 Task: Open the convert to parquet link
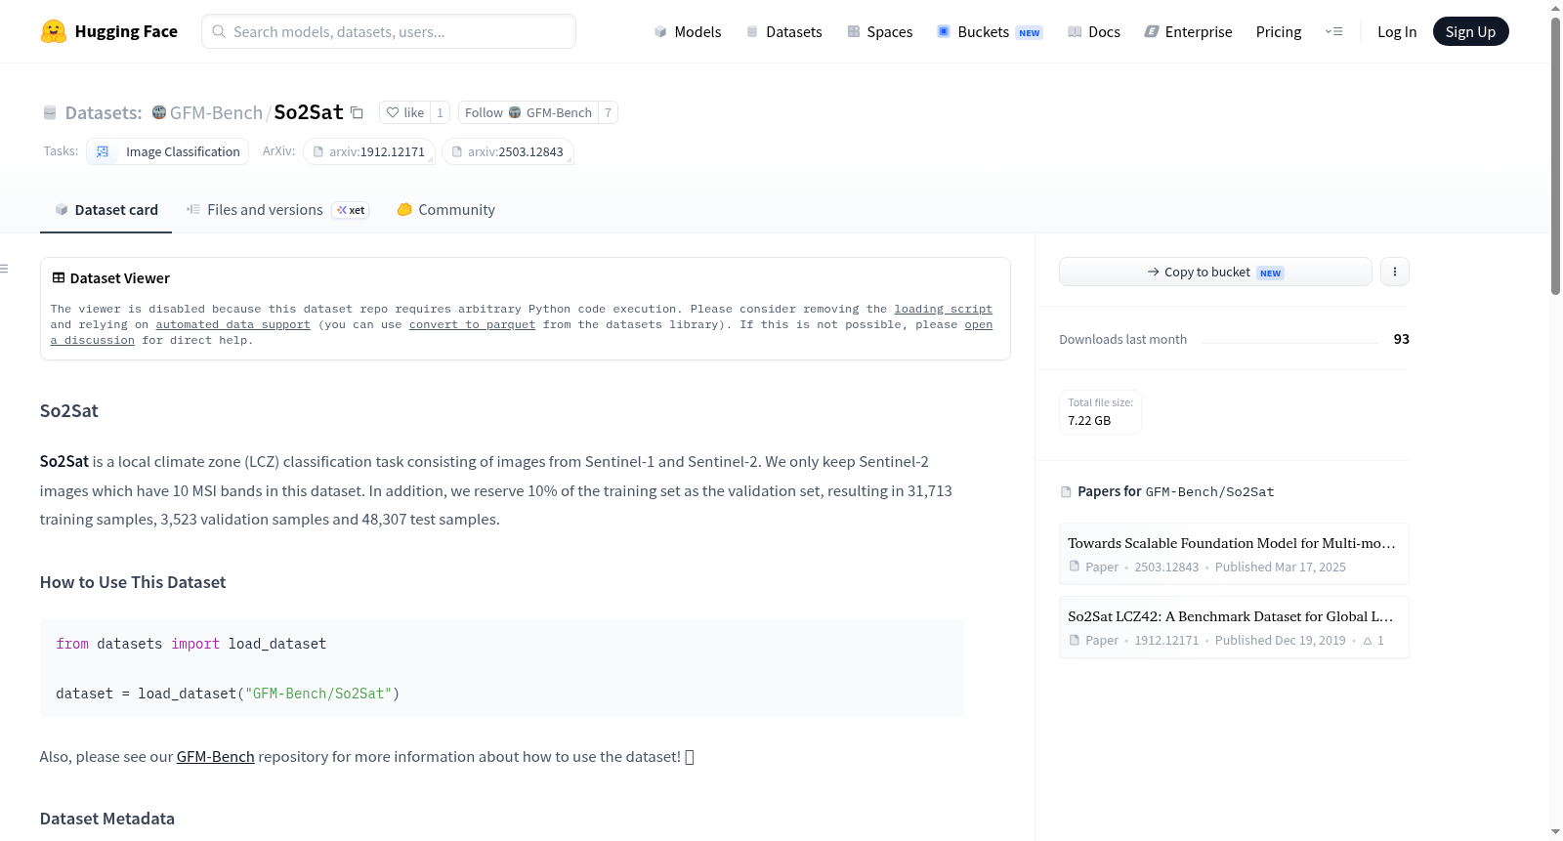pyautogui.click(x=472, y=324)
